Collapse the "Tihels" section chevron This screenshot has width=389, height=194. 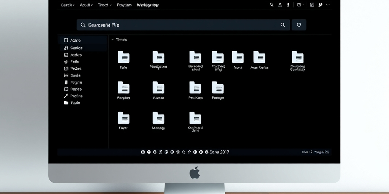[112, 39]
